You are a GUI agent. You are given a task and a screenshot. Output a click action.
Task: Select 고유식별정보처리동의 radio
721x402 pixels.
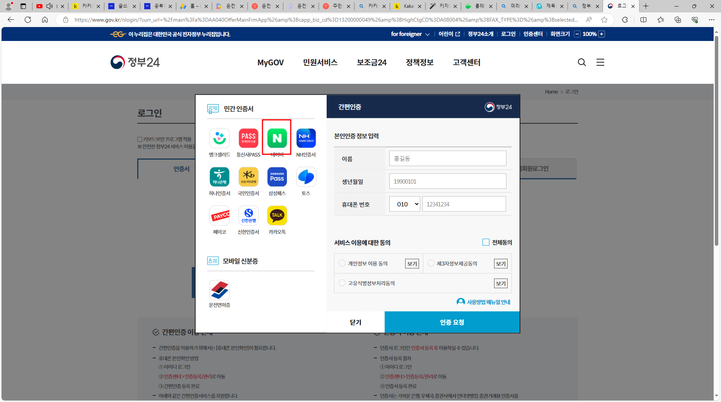[342, 283]
